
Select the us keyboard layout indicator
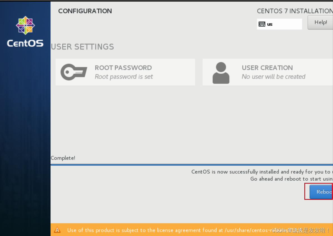pos(279,24)
